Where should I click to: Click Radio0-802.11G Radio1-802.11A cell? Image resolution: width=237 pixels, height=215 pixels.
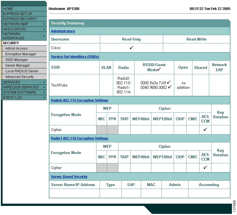(124, 85)
